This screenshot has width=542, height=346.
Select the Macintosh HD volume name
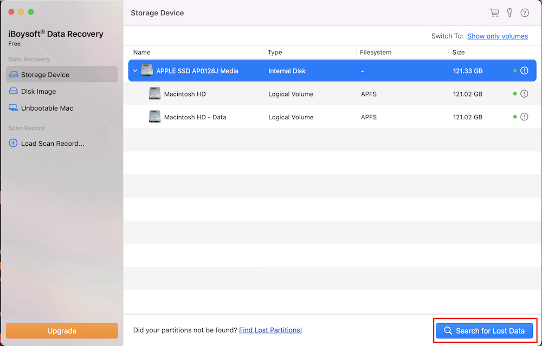(x=185, y=94)
